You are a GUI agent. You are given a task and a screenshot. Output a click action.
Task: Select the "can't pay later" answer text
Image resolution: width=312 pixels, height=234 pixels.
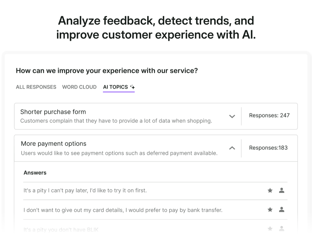(x=85, y=190)
